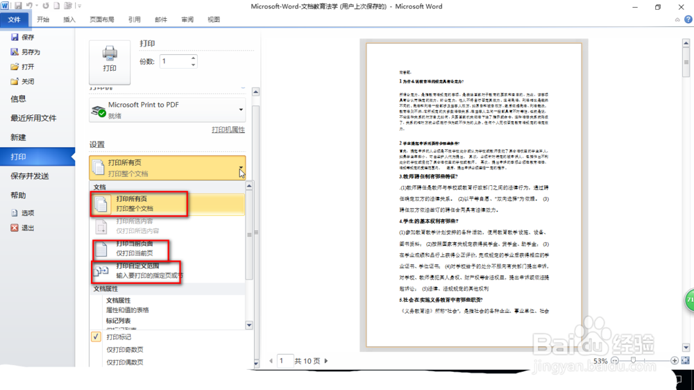694x390 pixels.
Task: Select the 打印 backstage section
Action: [37, 157]
